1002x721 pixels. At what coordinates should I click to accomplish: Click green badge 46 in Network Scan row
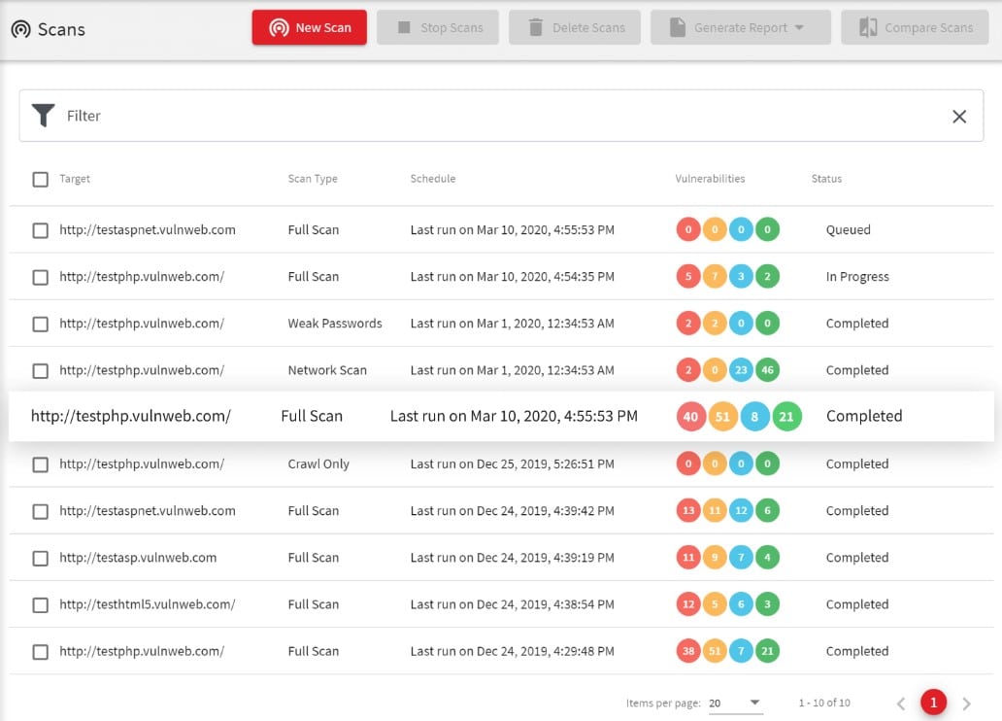point(767,370)
